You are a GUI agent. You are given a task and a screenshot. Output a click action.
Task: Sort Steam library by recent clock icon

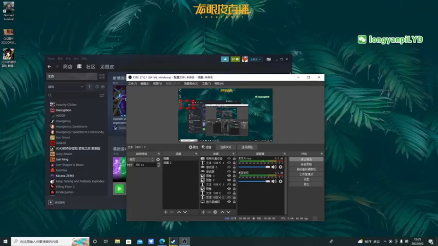pos(97,87)
